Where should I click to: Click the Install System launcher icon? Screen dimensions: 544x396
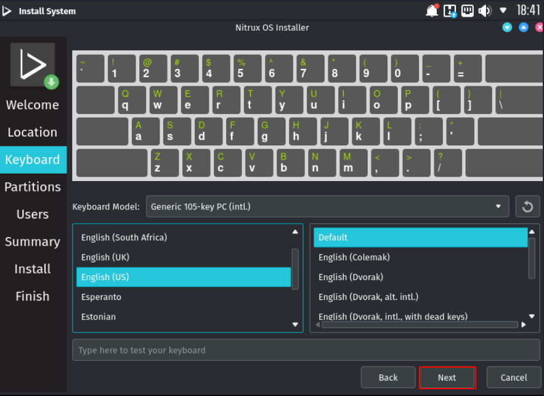[7, 11]
